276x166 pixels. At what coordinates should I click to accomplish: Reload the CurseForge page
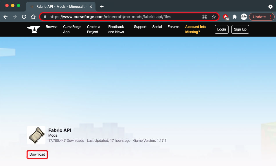click(x=24, y=17)
